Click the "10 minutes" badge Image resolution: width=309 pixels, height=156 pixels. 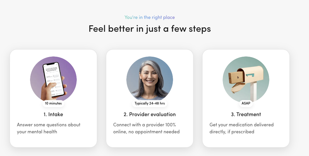53,103
